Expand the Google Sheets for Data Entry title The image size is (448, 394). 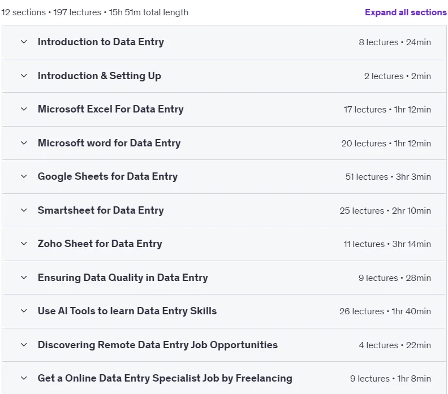(x=107, y=176)
